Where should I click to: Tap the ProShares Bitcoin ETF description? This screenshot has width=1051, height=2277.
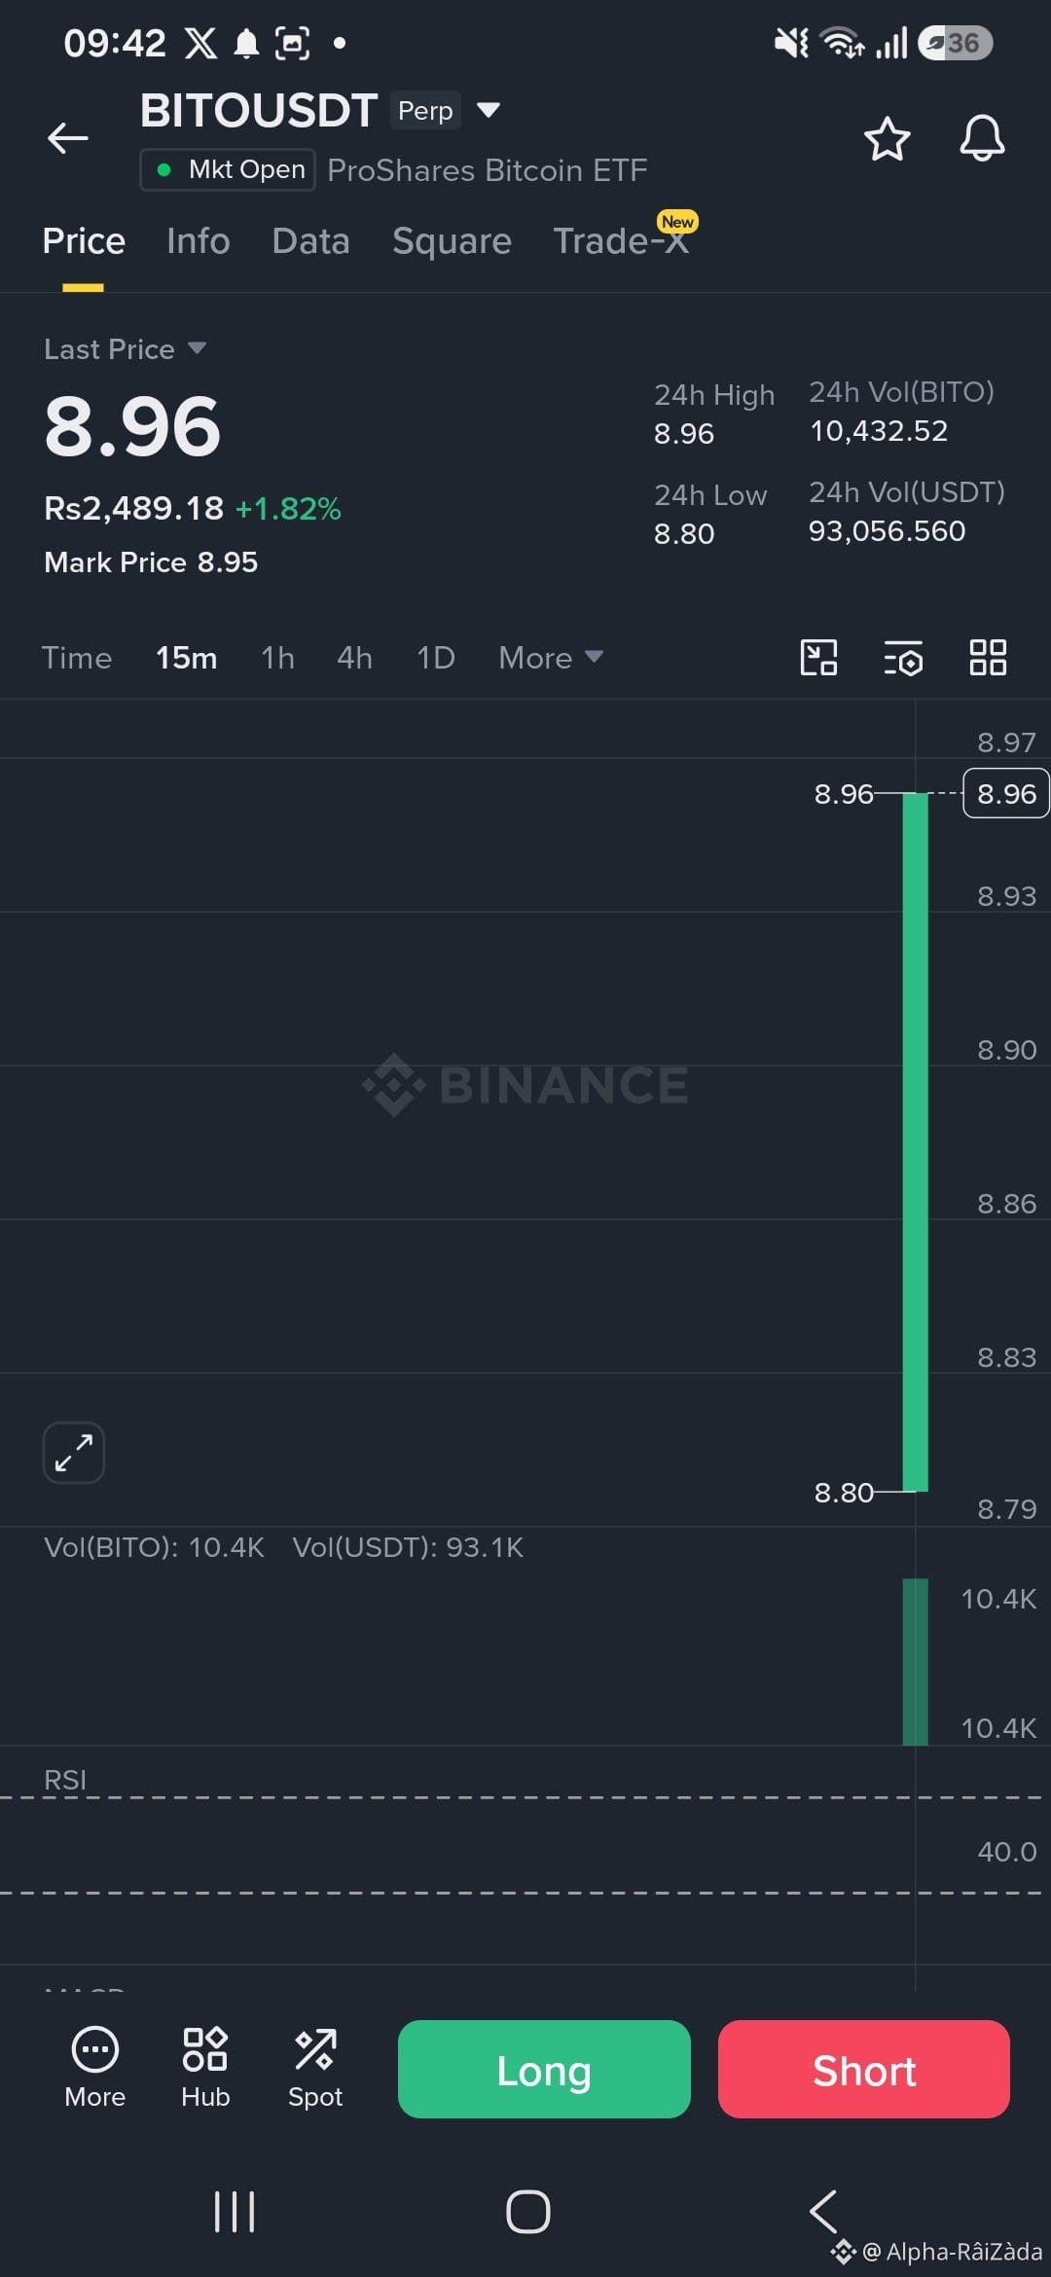(x=488, y=170)
